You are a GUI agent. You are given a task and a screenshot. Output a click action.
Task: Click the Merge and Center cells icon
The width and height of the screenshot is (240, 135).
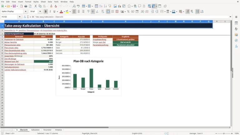pyautogui.click(x=108, y=12)
